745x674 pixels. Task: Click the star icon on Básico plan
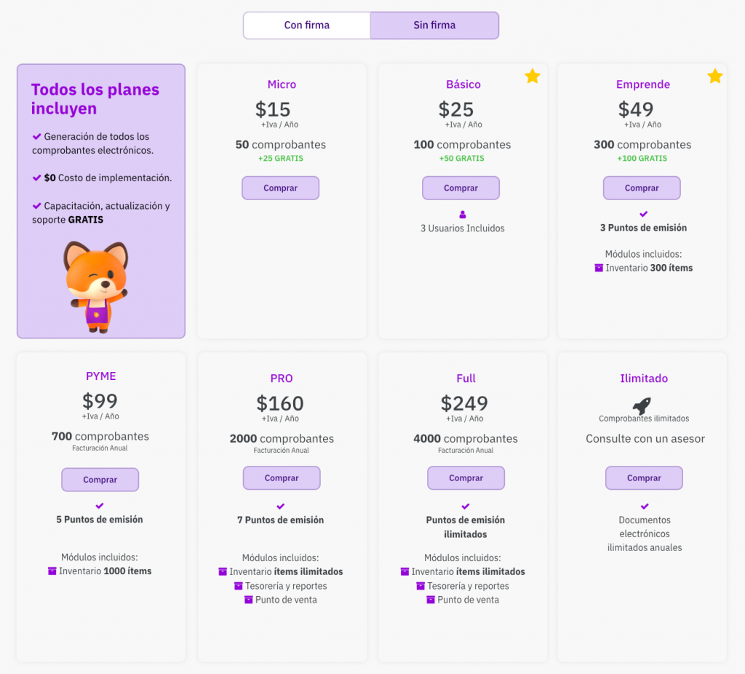click(x=533, y=76)
